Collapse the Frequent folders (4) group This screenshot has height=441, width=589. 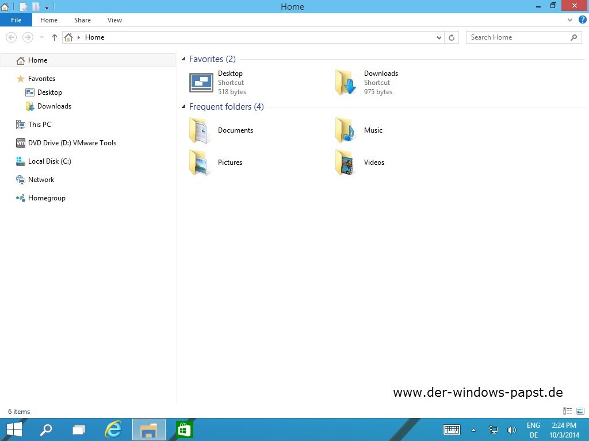click(x=184, y=107)
